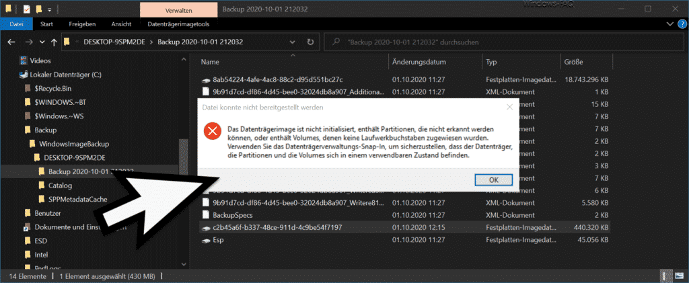Viewport: 689px width, 283px height.
Task: Switch to large icons view in status bar
Action: [x=679, y=276]
